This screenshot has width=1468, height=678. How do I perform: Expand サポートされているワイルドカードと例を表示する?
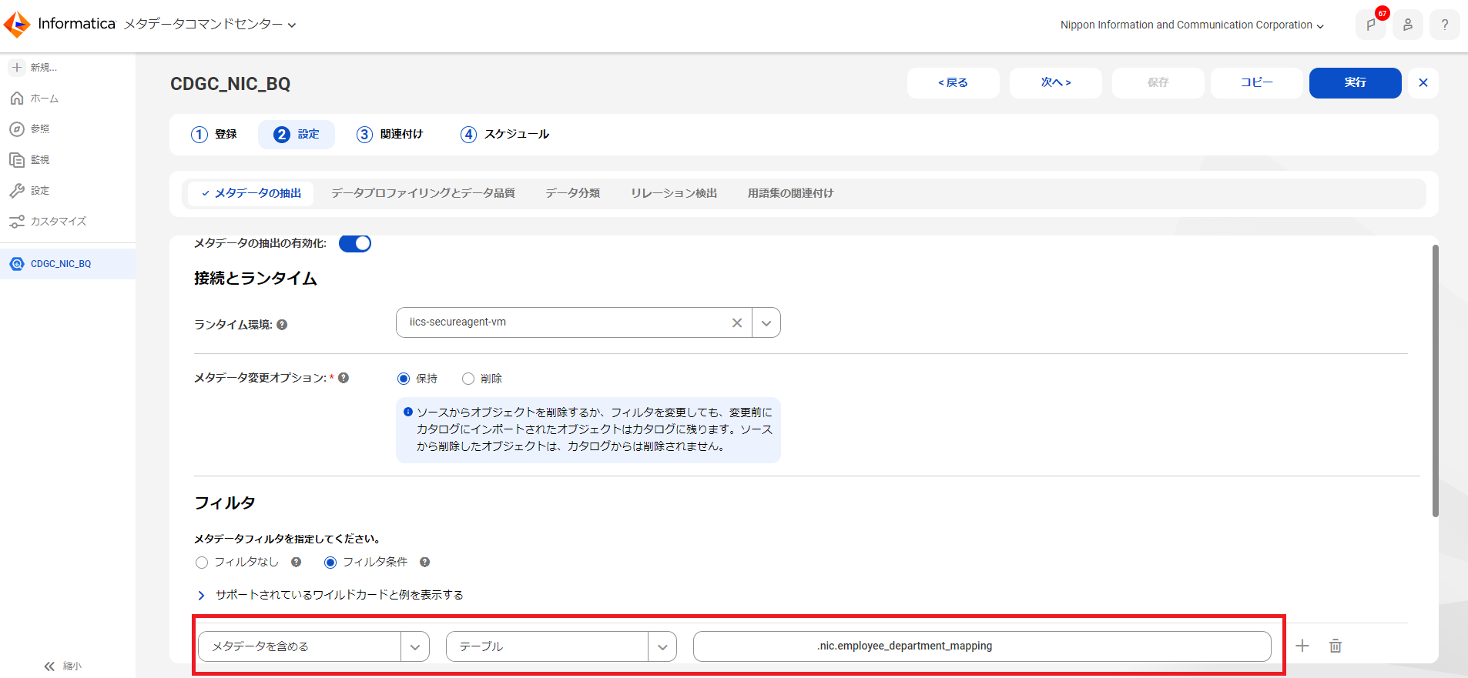pyautogui.click(x=330, y=595)
